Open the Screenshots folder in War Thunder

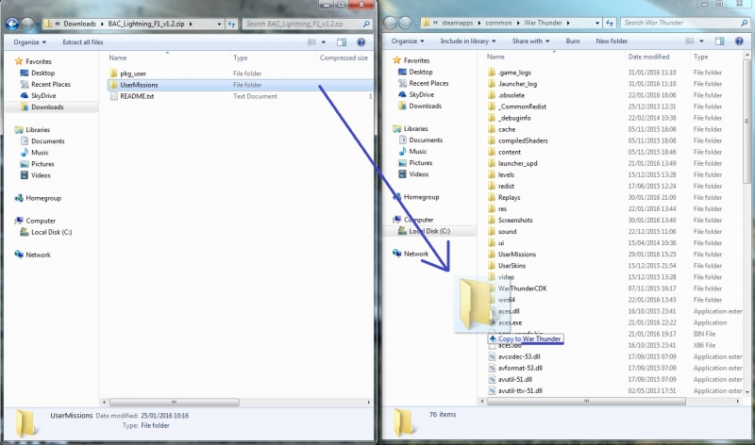pyautogui.click(x=517, y=220)
